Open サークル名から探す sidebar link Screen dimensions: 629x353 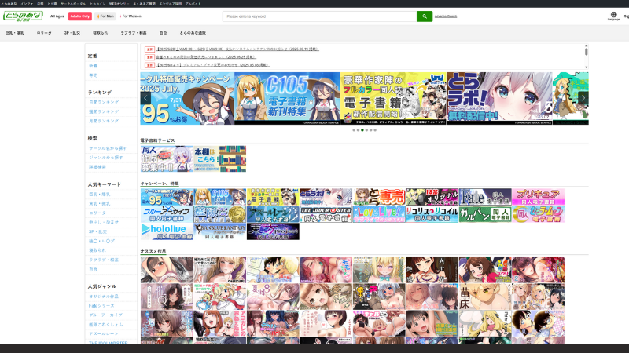click(x=108, y=148)
